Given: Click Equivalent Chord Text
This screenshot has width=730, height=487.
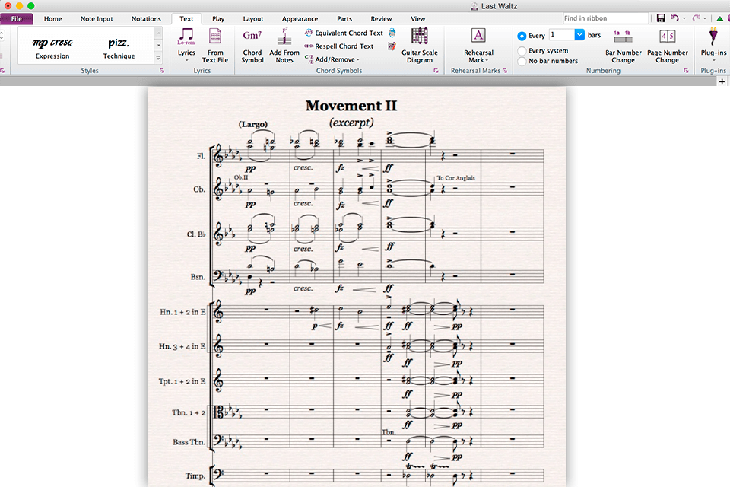Looking at the screenshot, I should click(349, 33).
